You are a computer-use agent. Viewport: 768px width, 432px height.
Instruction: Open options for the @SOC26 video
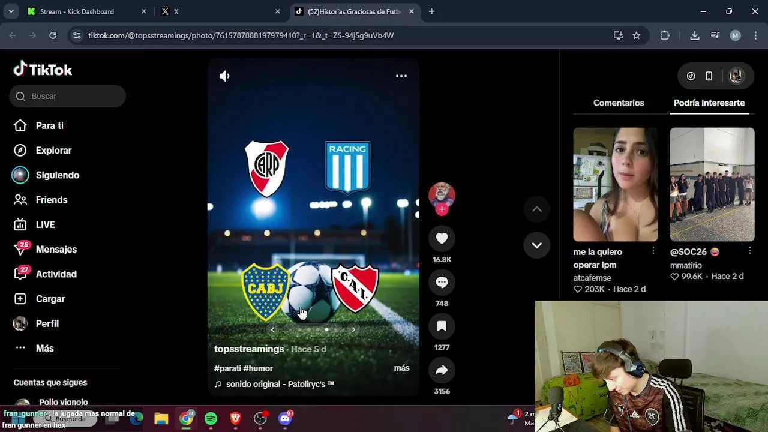(x=749, y=251)
